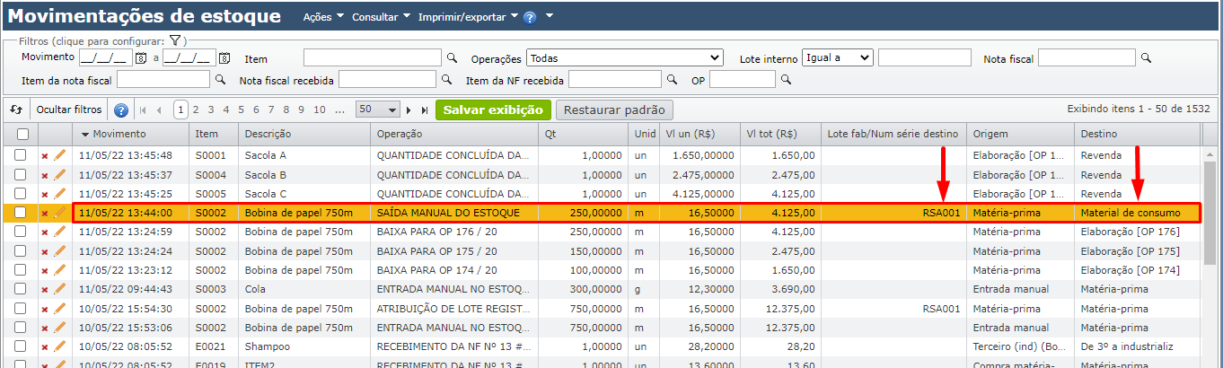Delete the Sacola A movement with red X

45,156
